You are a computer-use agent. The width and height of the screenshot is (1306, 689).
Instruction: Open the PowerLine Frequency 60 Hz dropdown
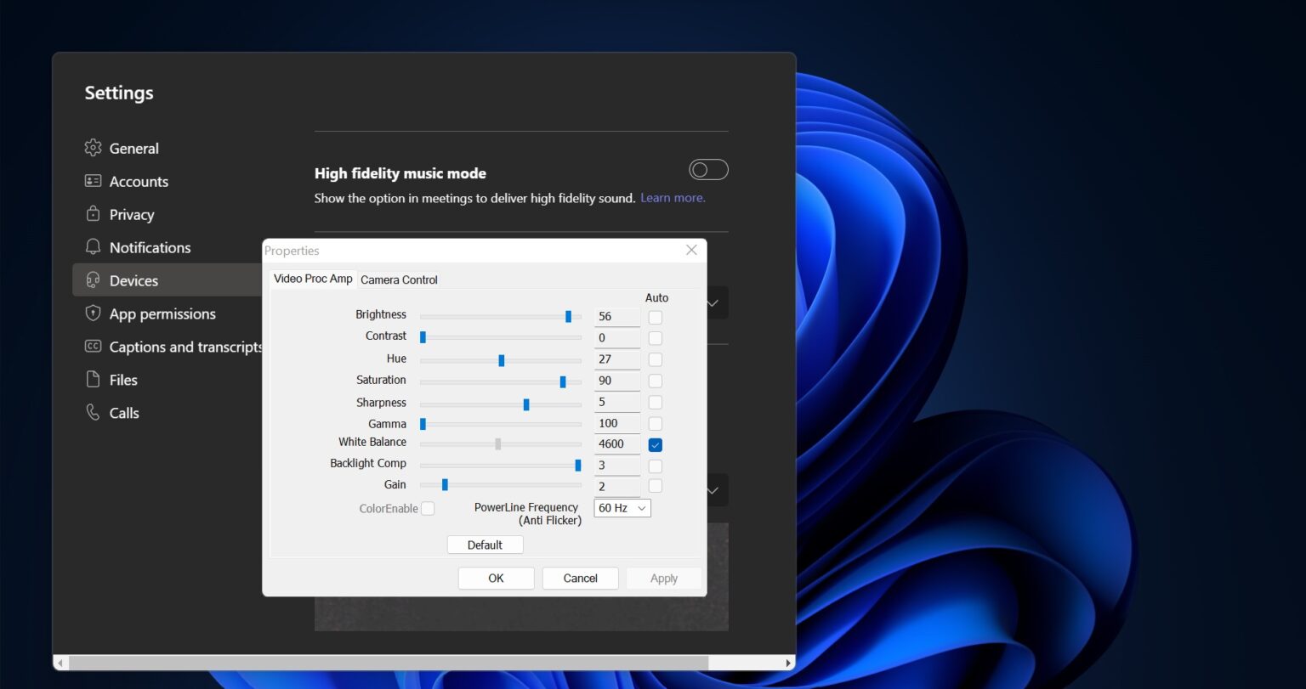(622, 508)
